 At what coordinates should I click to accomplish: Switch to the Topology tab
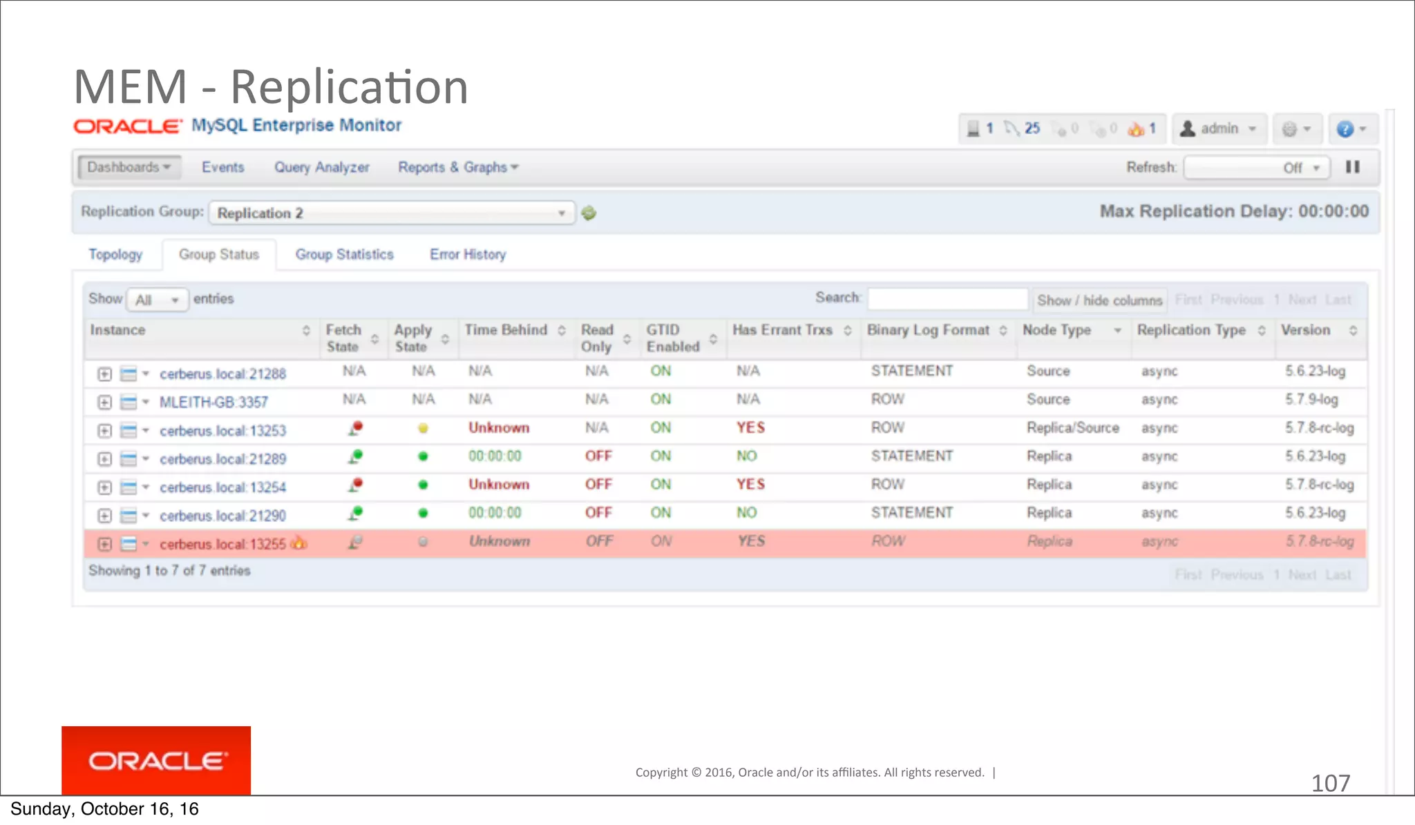click(115, 255)
